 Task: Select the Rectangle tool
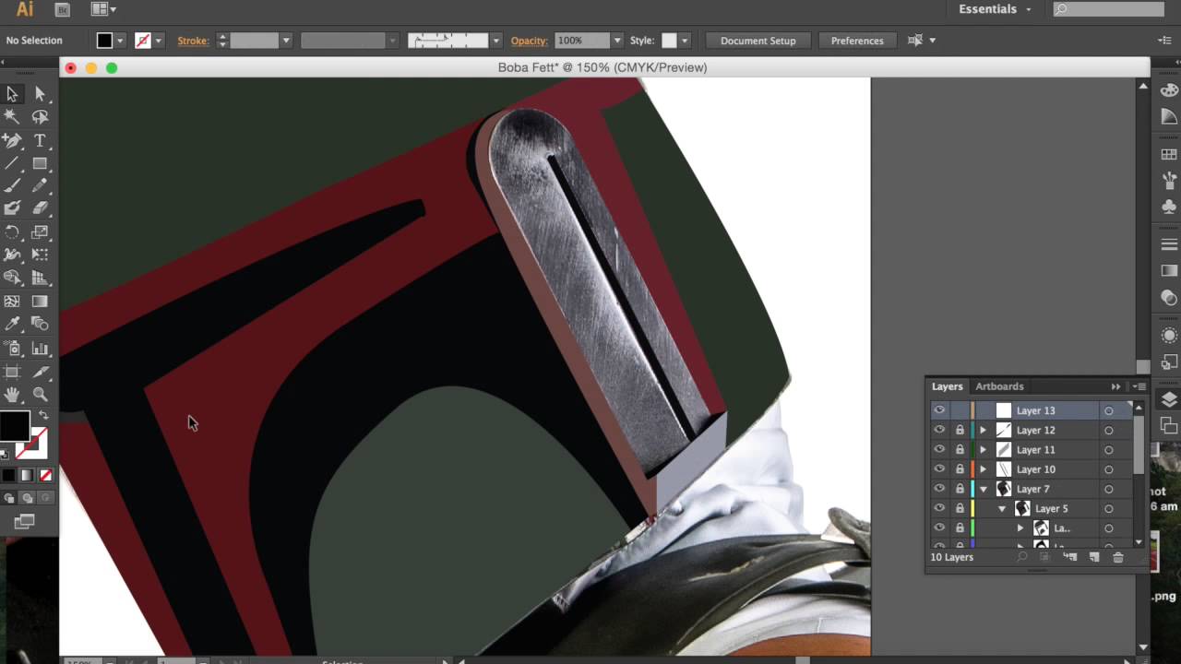(x=40, y=163)
